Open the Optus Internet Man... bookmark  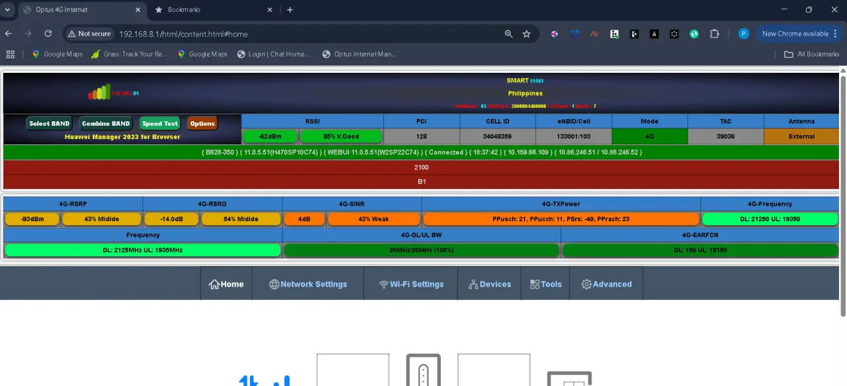coord(359,54)
